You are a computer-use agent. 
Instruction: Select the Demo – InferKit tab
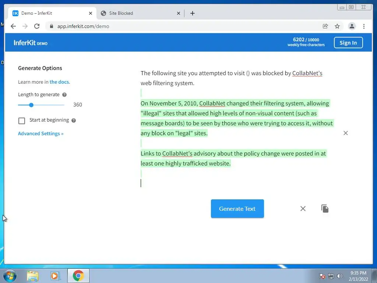[52, 13]
